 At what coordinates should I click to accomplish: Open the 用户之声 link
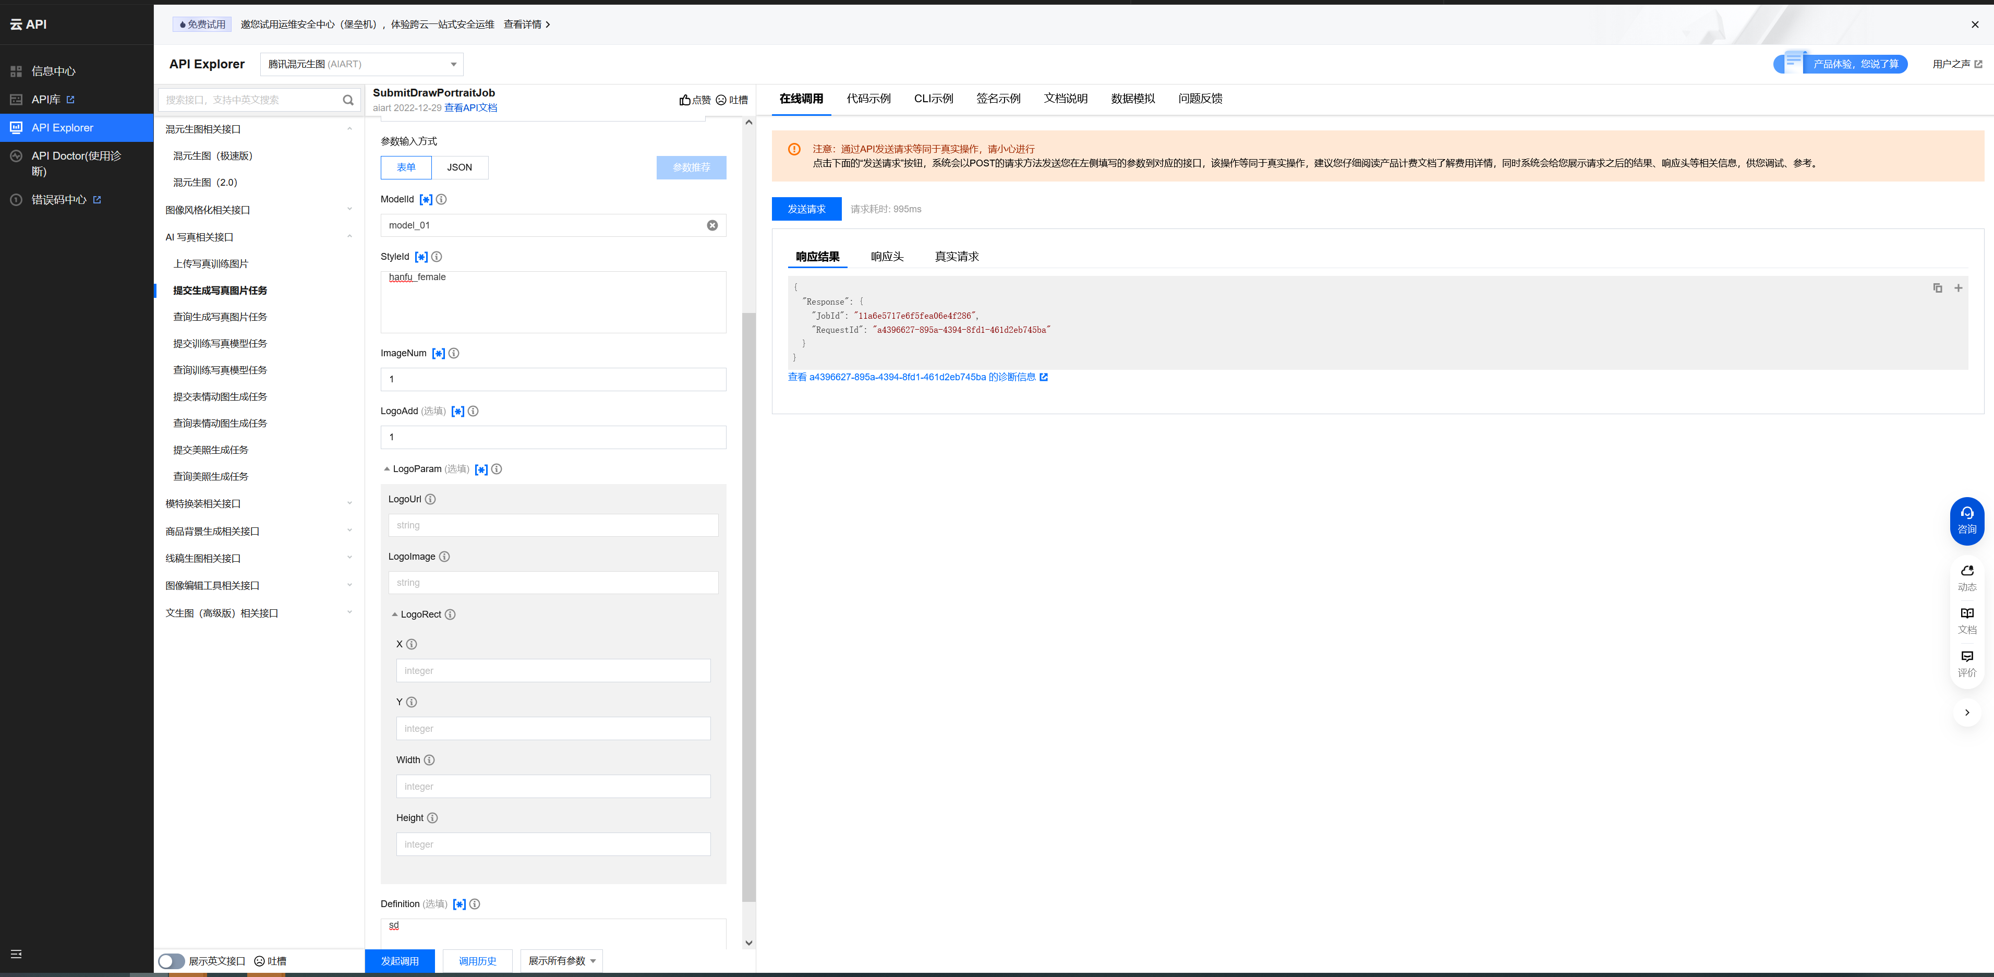1957,64
